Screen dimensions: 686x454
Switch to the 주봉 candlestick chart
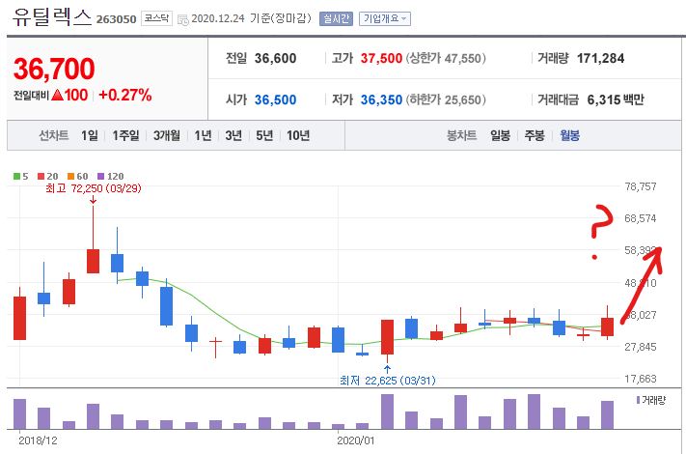(x=535, y=136)
